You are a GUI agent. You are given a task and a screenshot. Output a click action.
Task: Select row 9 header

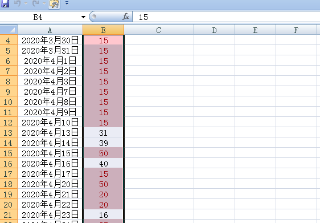[x=9, y=91]
